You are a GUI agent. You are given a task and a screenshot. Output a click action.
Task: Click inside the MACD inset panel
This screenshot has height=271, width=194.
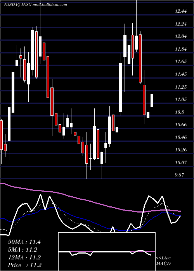(107, 252)
